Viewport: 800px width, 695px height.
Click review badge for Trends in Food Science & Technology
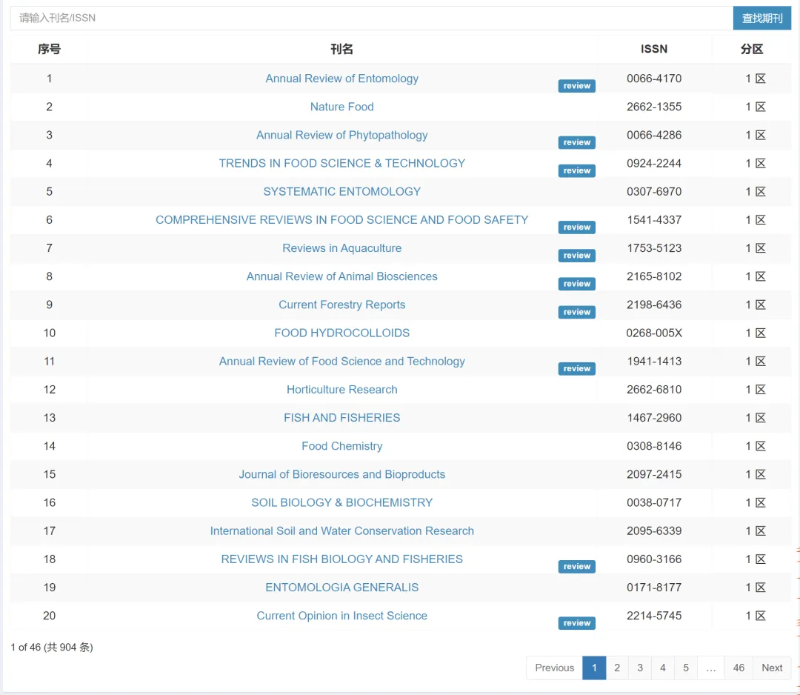(x=576, y=170)
